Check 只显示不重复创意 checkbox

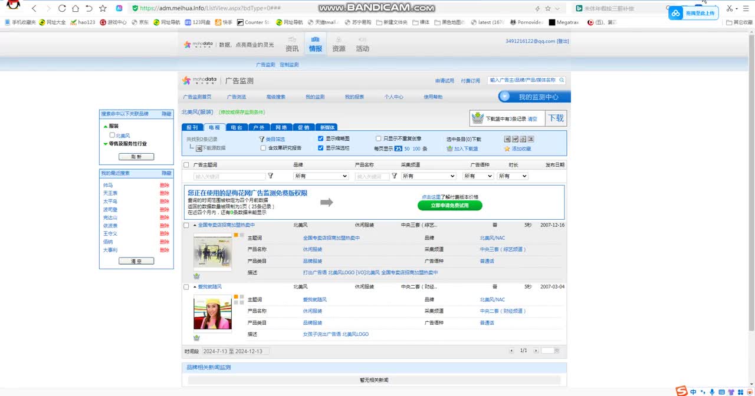(379, 139)
